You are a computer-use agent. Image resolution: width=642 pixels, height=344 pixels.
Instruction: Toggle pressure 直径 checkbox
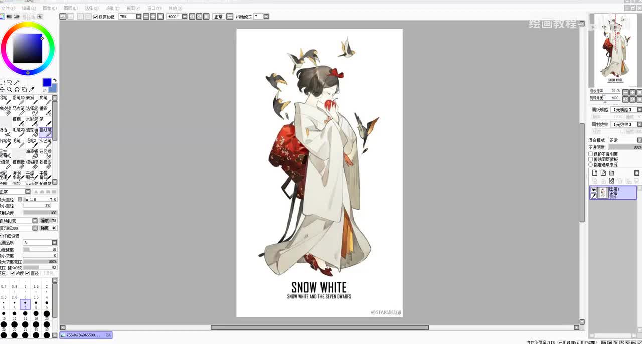click(28, 273)
